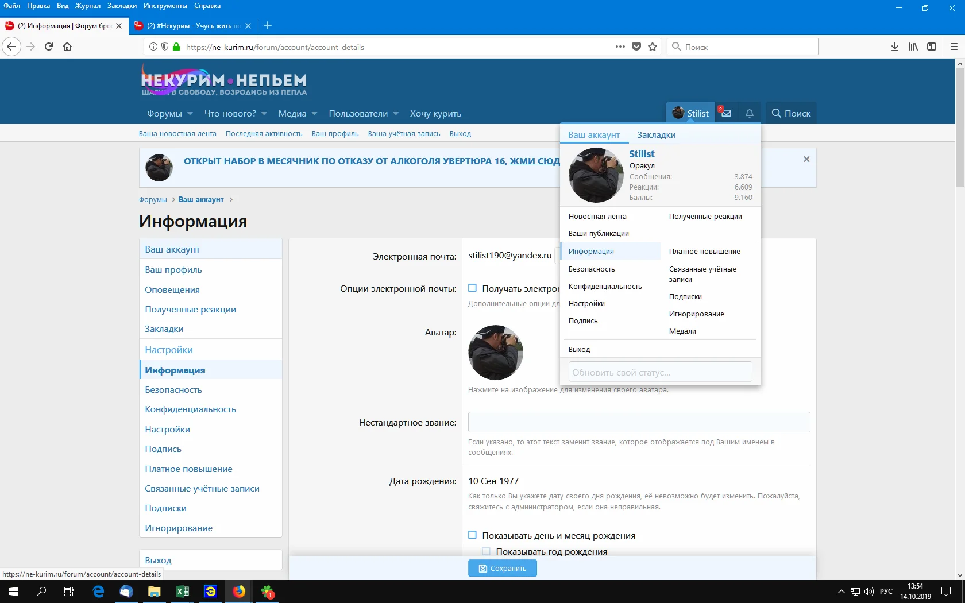Open the forum inbox envelope icon
Viewport: 965px width, 603px height.
pos(726,113)
